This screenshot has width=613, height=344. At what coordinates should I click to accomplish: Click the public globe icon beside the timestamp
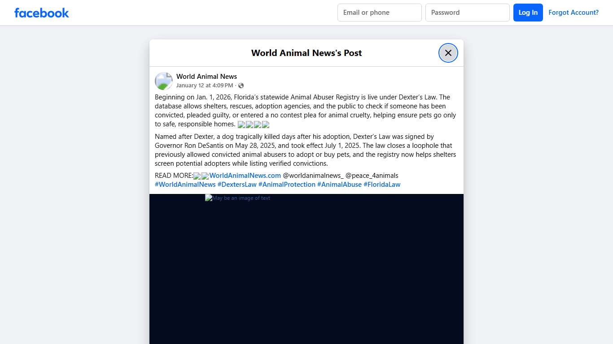[241, 86]
